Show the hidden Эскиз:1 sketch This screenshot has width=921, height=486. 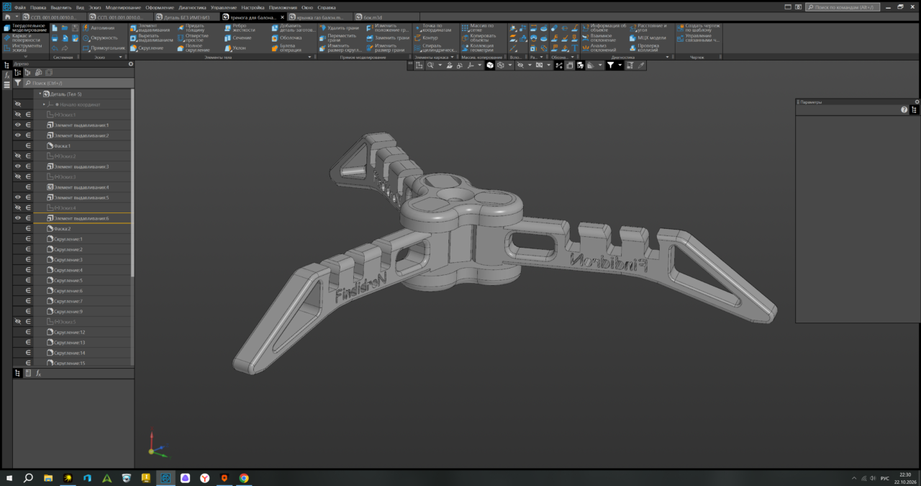click(18, 114)
